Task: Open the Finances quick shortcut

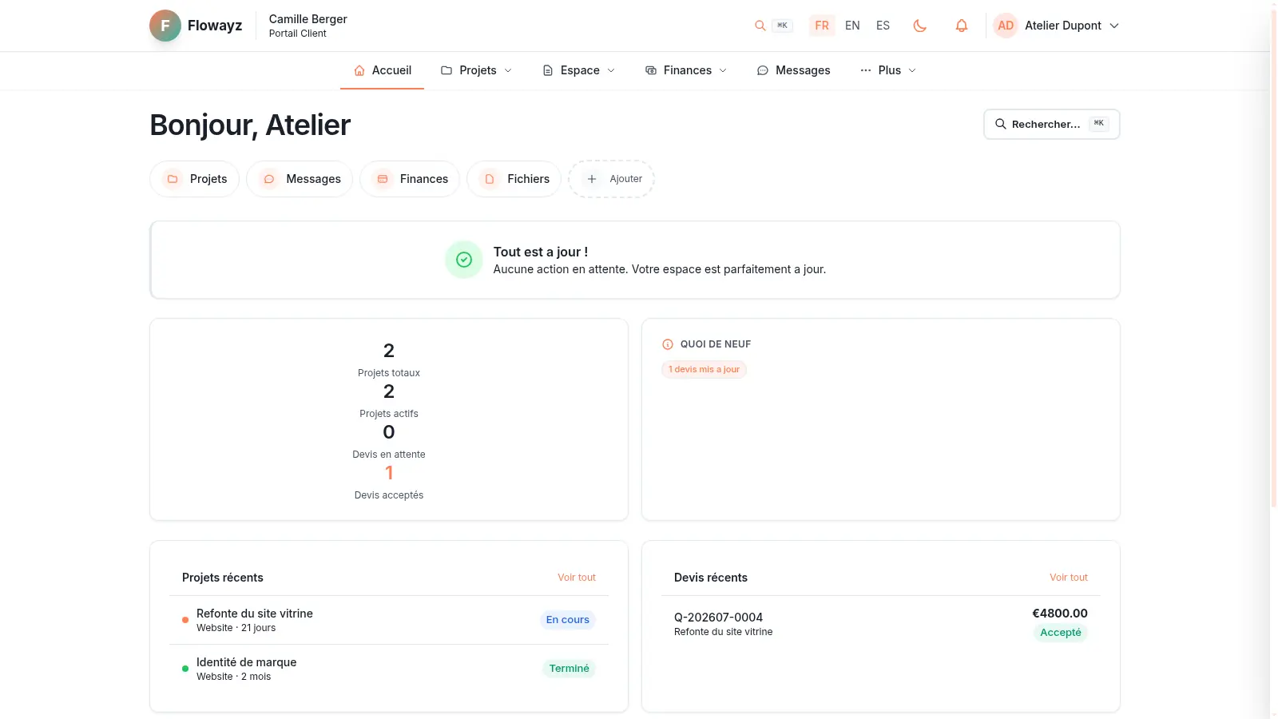Action: (410, 179)
